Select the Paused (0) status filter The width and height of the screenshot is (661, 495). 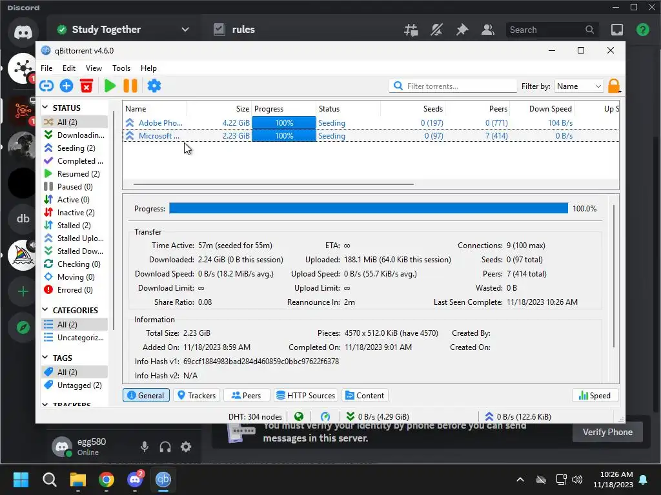(75, 186)
